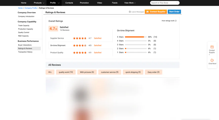Open Transaction History in sidebar
Image resolution: width=219 pixels, height=120 pixels.
point(25,52)
